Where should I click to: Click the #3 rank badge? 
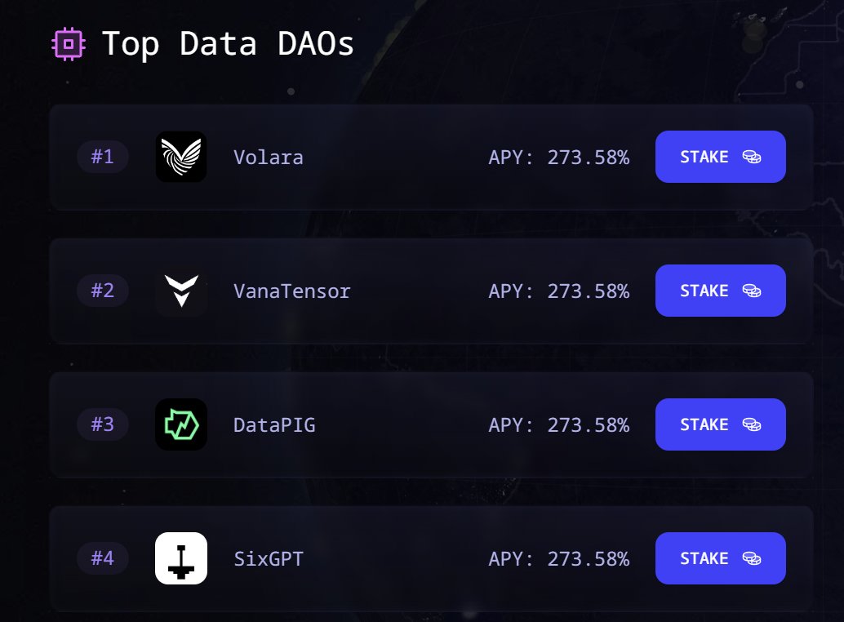click(x=103, y=424)
